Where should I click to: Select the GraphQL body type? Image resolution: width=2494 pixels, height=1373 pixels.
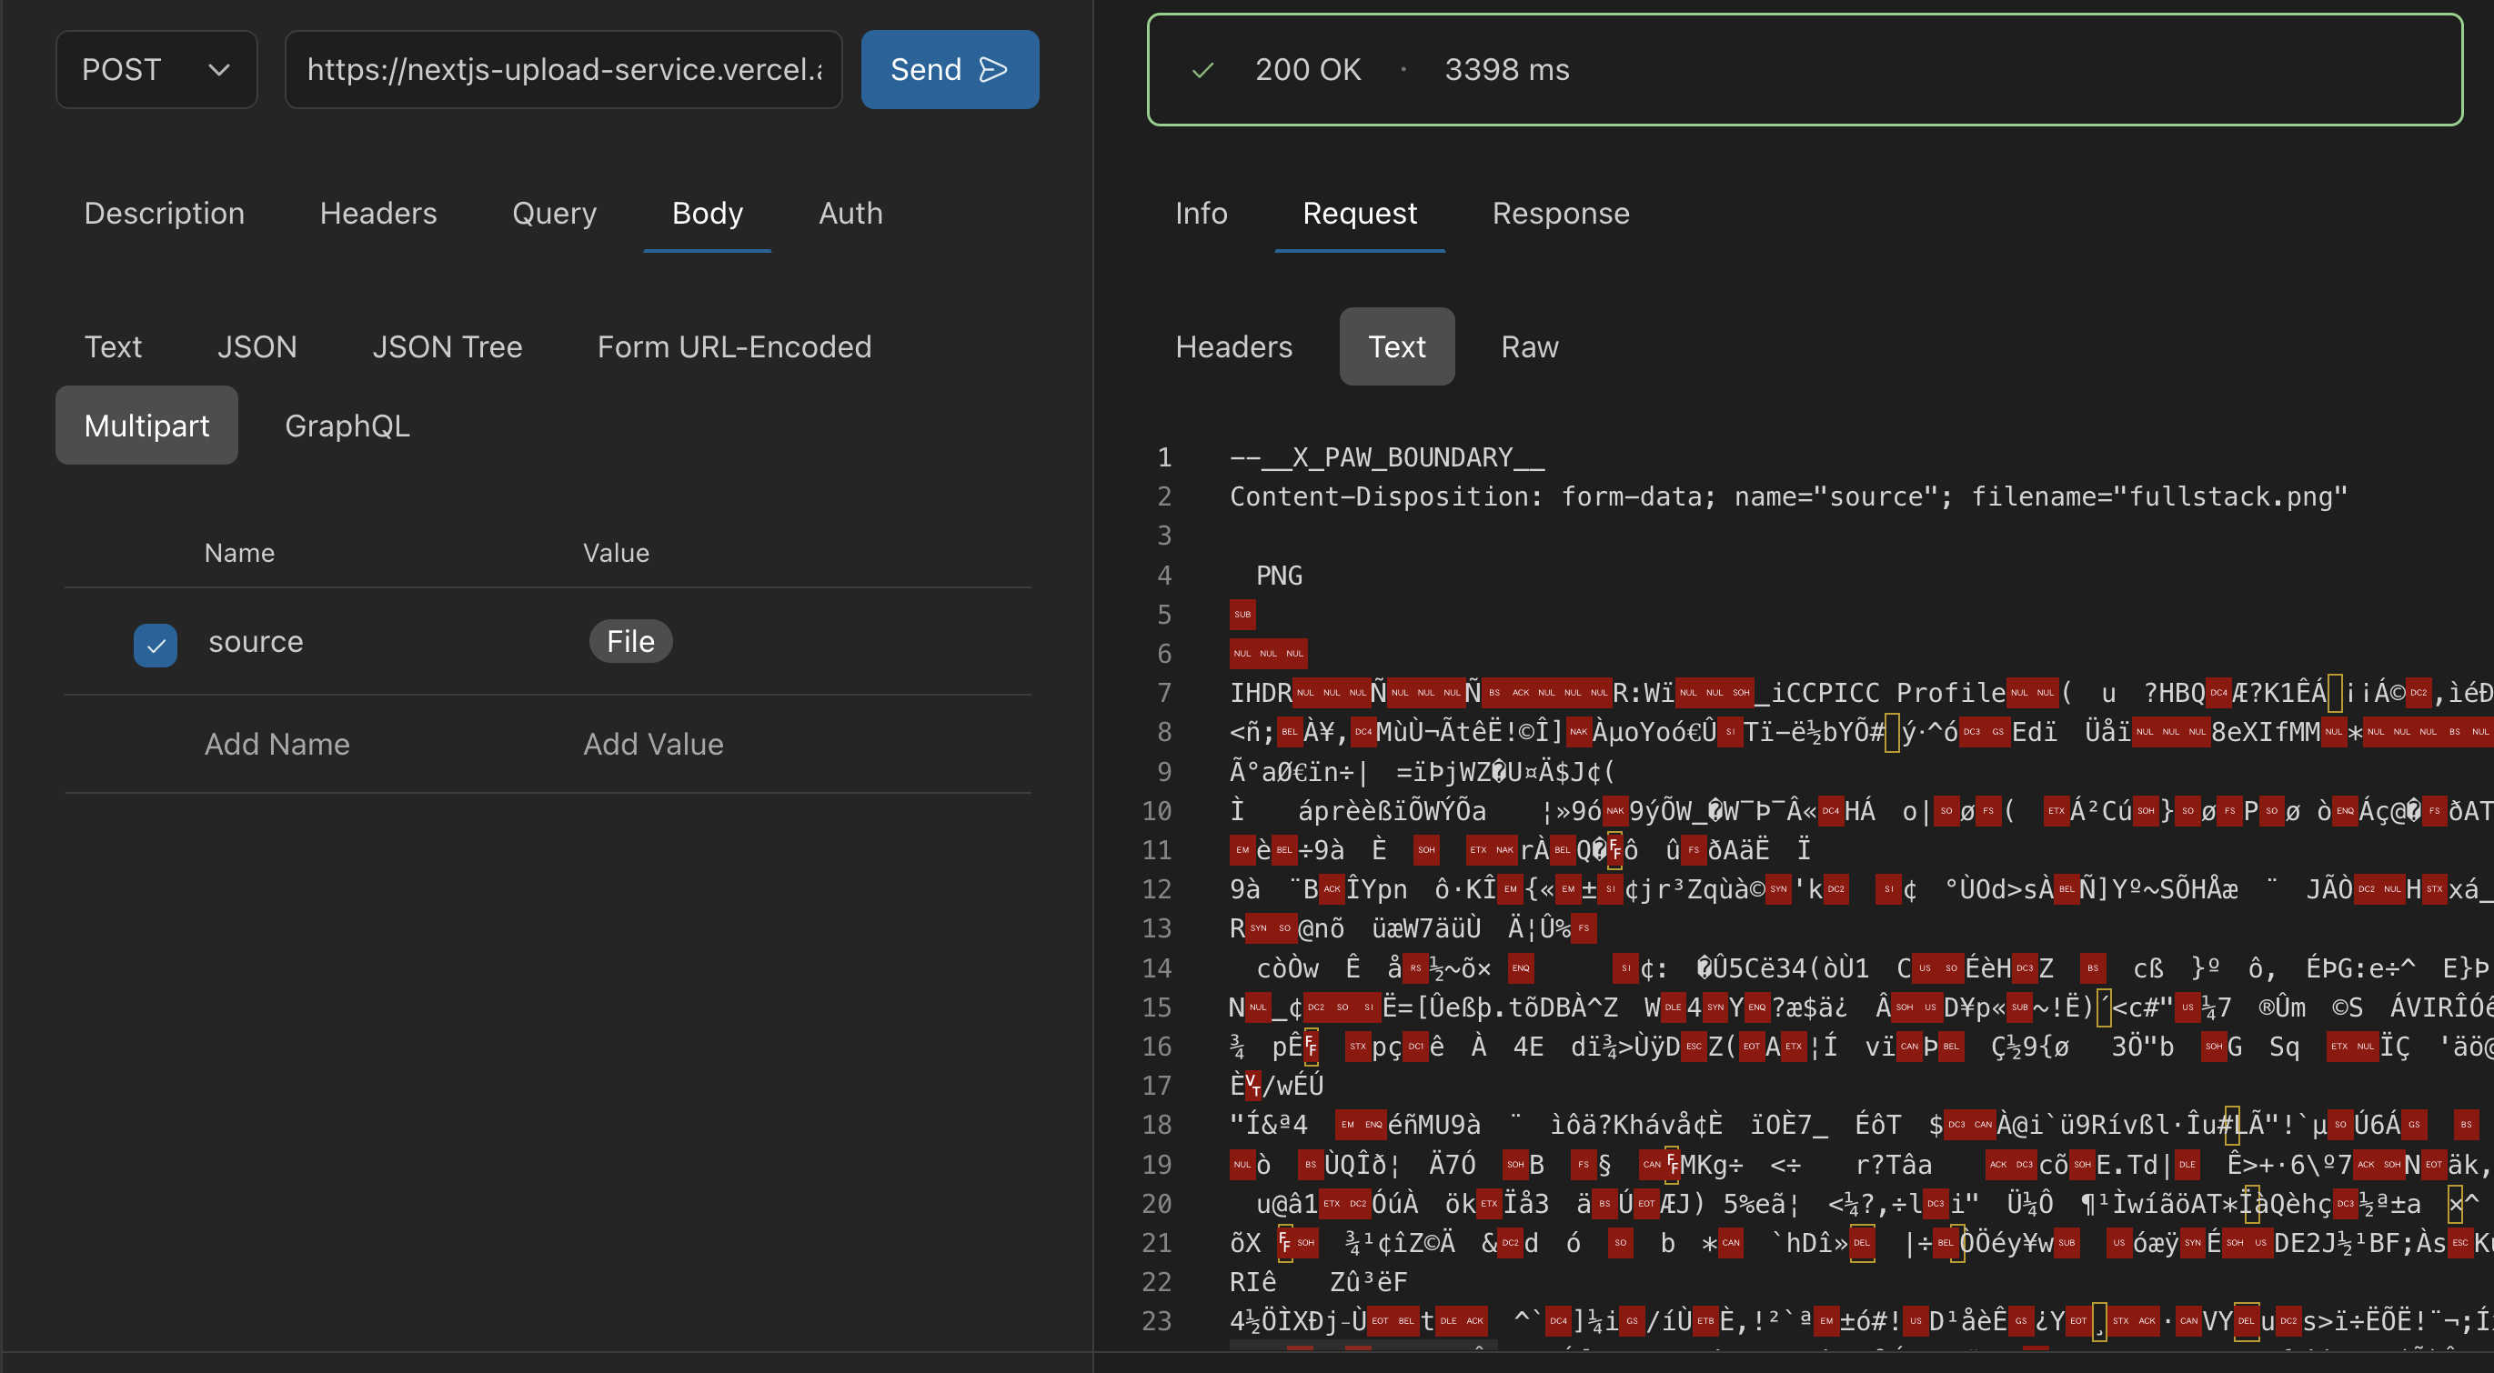(347, 426)
